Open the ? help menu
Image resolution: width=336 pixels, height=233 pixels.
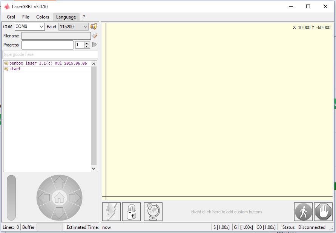coord(84,17)
